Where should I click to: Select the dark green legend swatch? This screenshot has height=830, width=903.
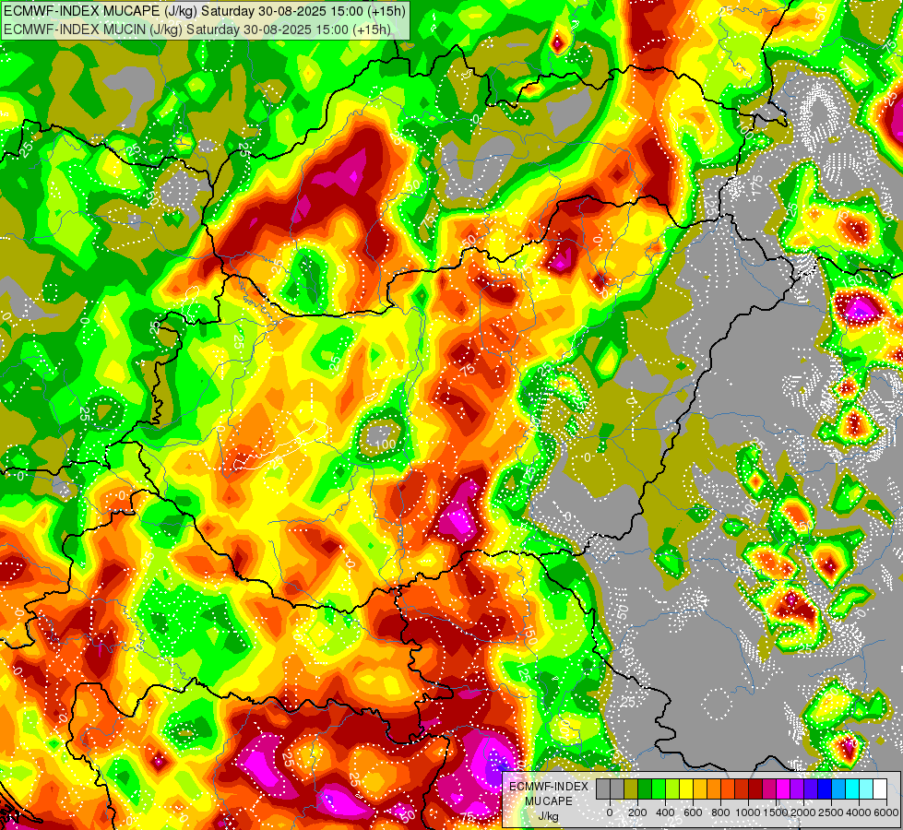[645, 788]
